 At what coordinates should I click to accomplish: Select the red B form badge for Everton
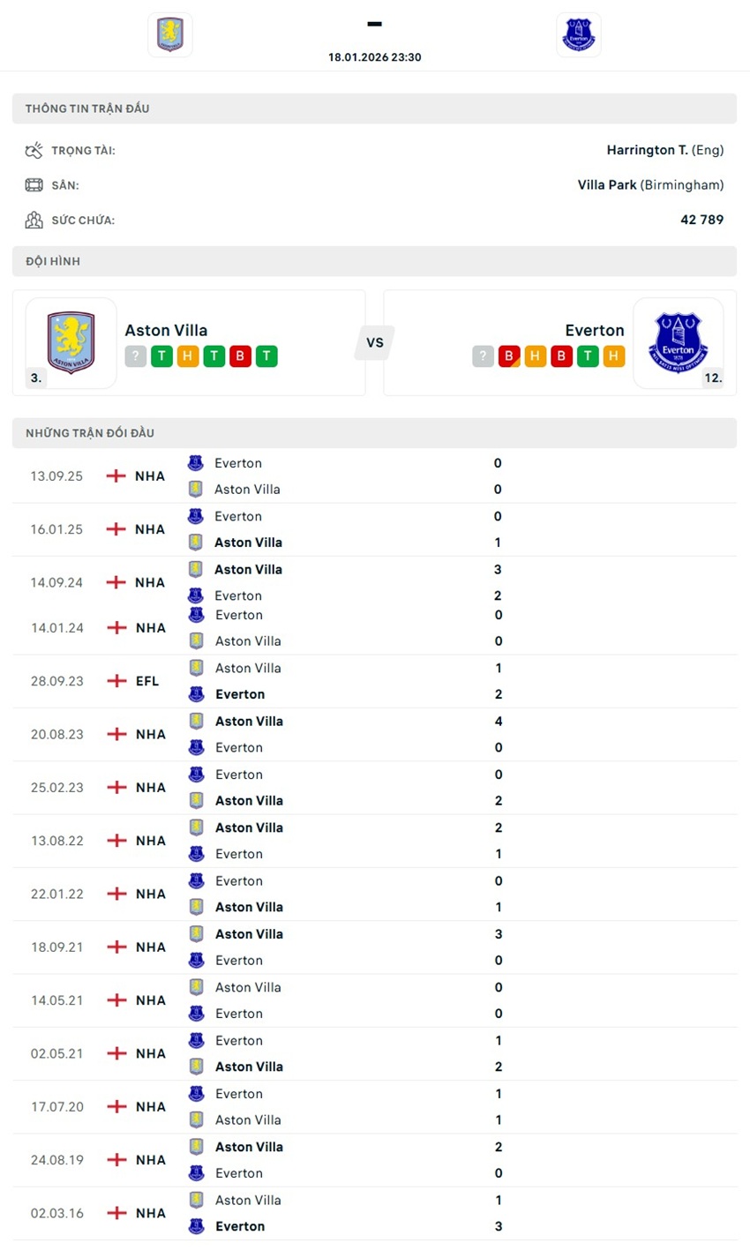[509, 356]
